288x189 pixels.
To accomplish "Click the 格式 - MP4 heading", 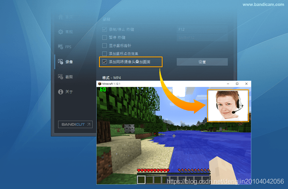I will (x=112, y=77).
